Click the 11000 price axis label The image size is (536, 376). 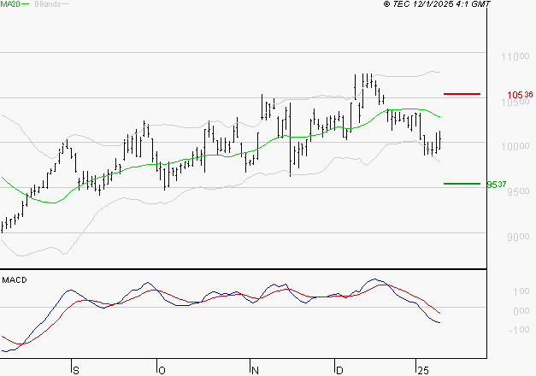point(515,56)
